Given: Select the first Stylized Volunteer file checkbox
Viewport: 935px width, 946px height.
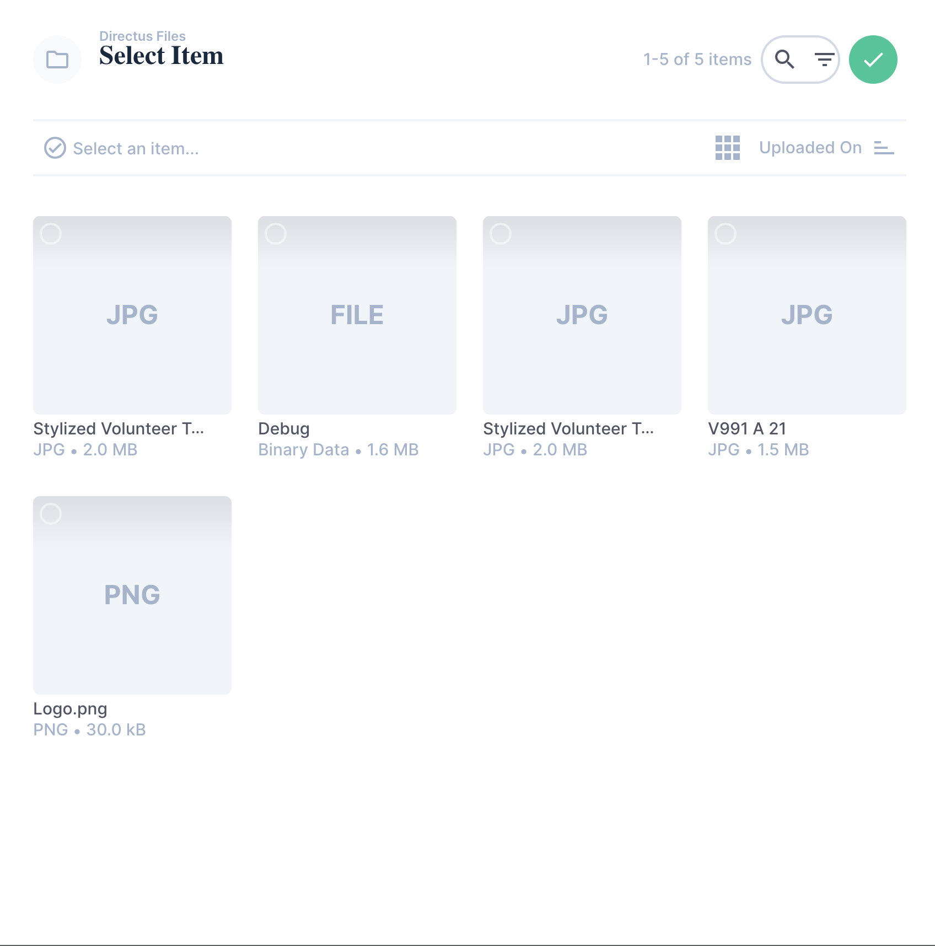Looking at the screenshot, I should point(50,234).
